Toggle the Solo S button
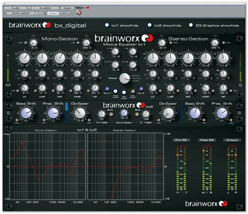 coord(141,89)
